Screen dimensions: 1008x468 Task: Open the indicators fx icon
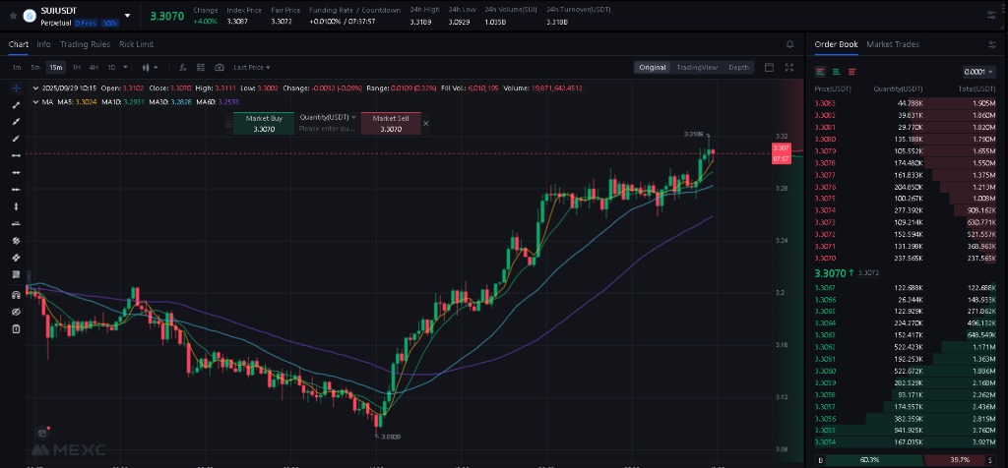(x=183, y=68)
